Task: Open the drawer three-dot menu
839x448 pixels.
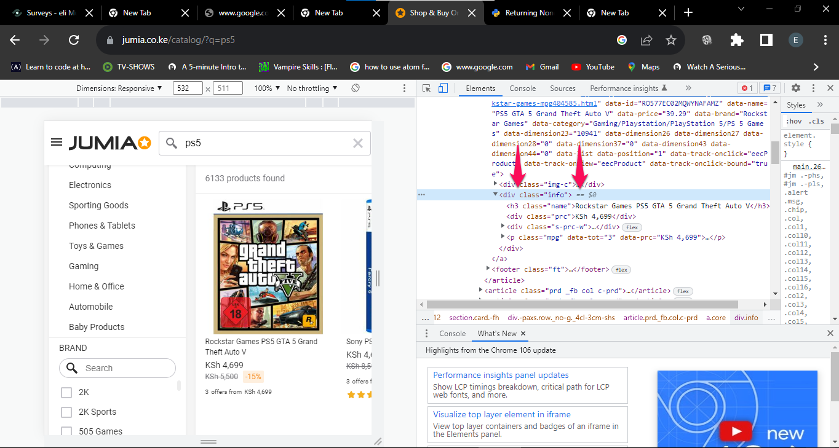Action: [426, 333]
